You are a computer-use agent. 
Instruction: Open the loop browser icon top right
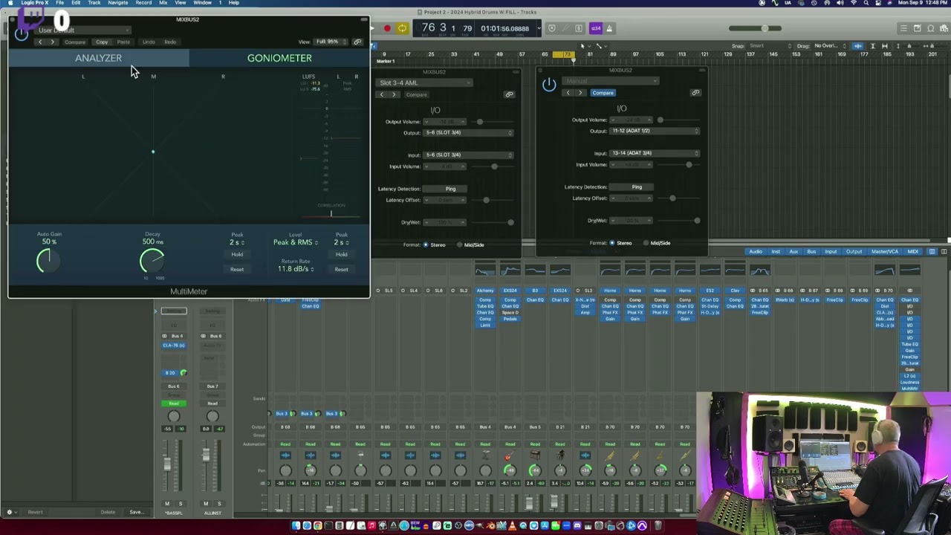click(x=932, y=28)
